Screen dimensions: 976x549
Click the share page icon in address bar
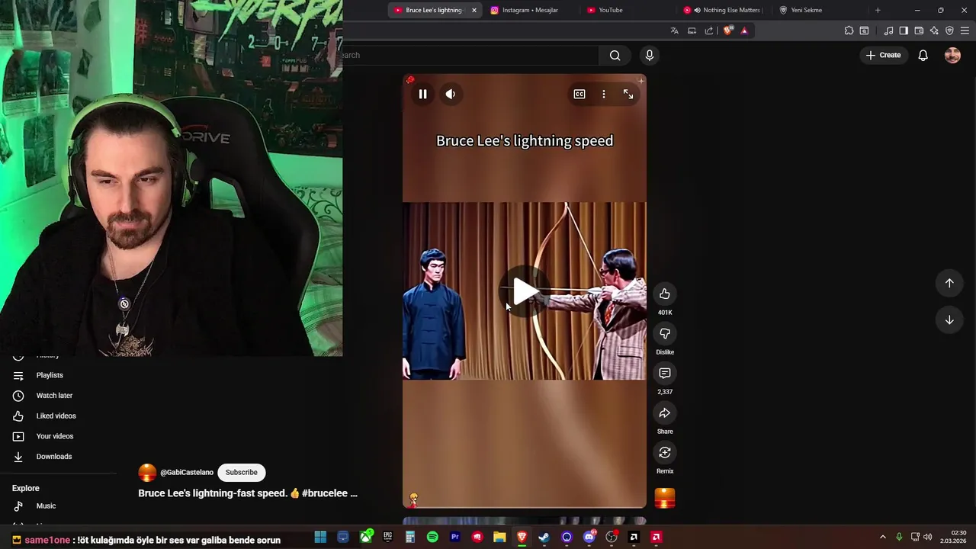709,30
